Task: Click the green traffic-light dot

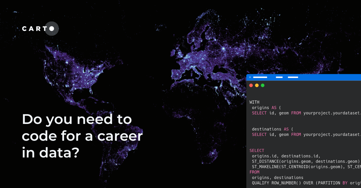Action: coord(262,85)
